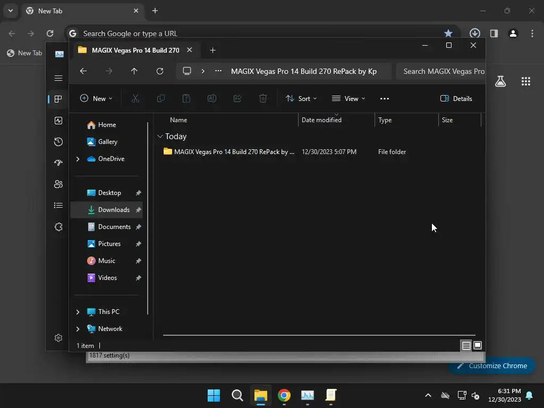Image resolution: width=544 pixels, height=408 pixels.
Task: Open Gallery in navigation pane
Action: pyautogui.click(x=107, y=141)
